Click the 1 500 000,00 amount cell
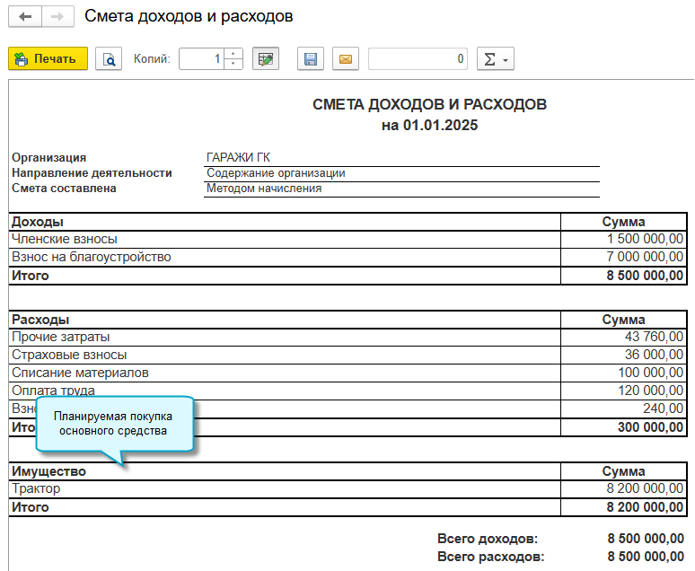Image resolution: width=695 pixels, height=571 pixels. 624,239
